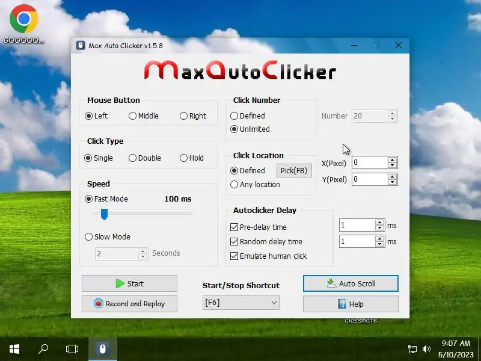This screenshot has width=481, height=361.
Task: Click the network icon in system tray
Action: 412,349
